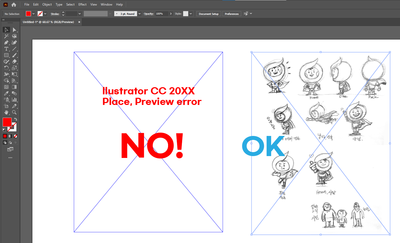Select the Symbol Sprayer tool
400x243 pixels.
[x=6, y=100]
